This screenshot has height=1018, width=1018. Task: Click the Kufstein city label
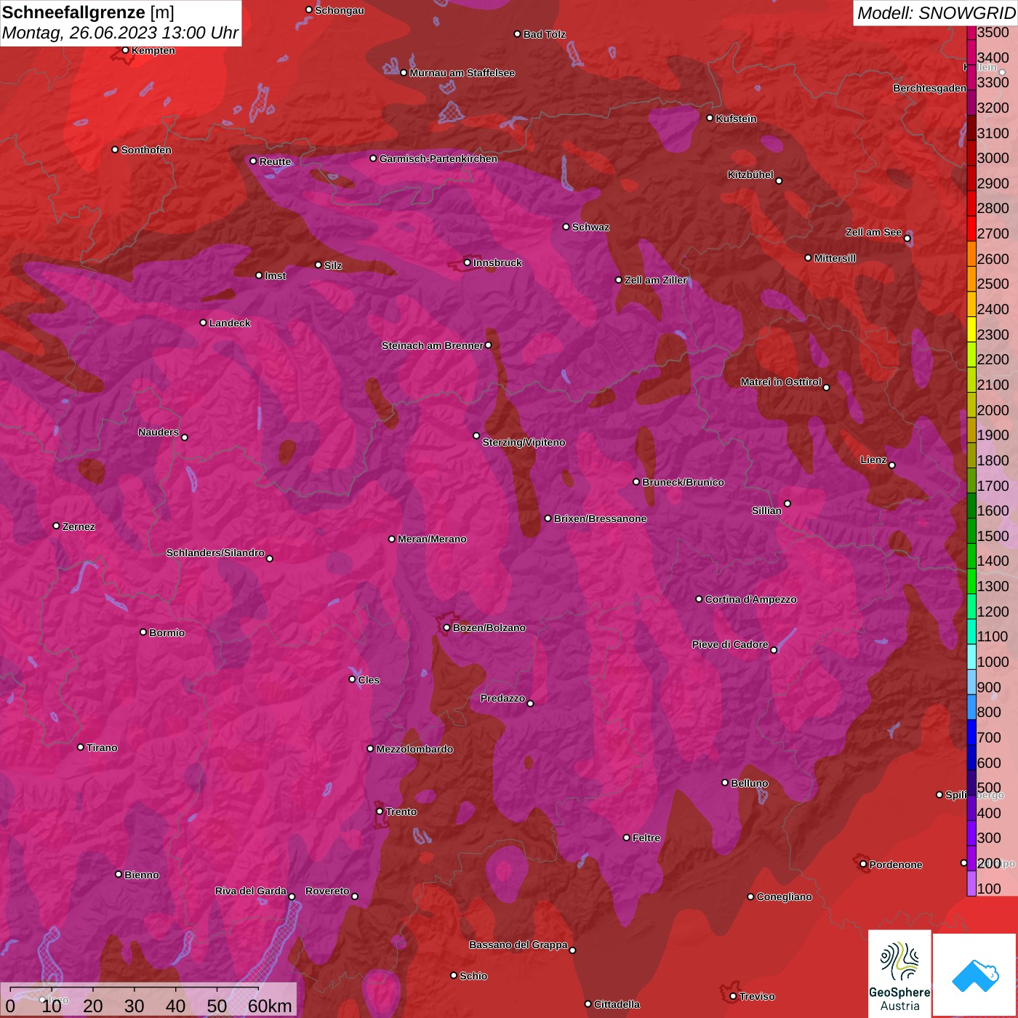[736, 119]
